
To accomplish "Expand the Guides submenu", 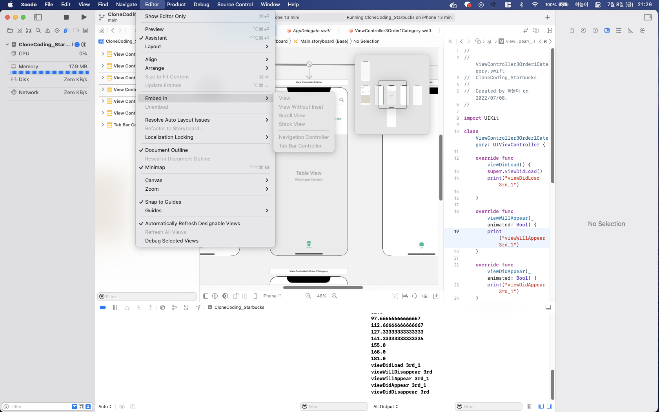I will 205,211.
